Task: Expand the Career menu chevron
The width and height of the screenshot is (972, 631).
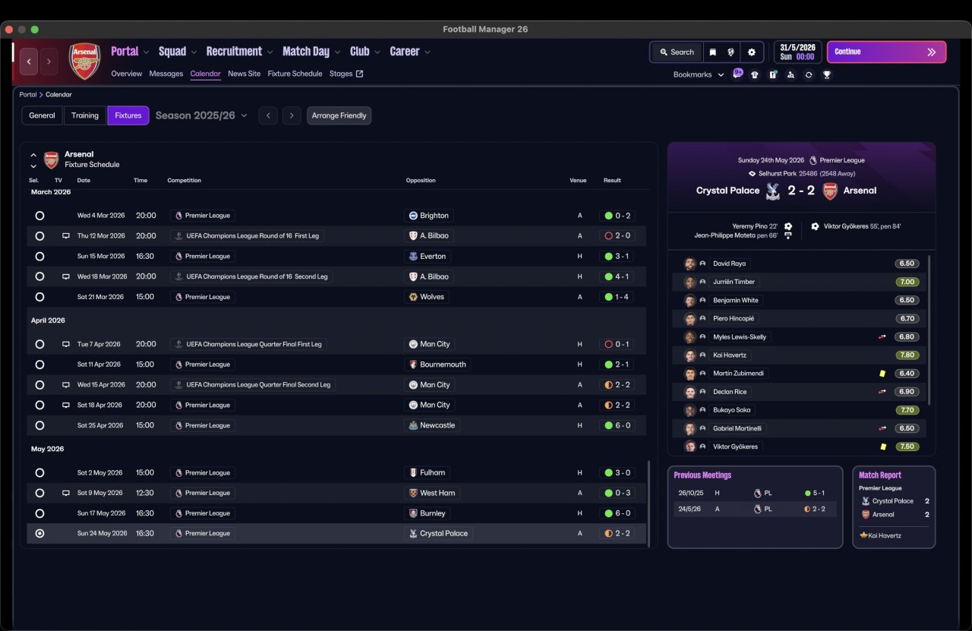Action: 428,52
